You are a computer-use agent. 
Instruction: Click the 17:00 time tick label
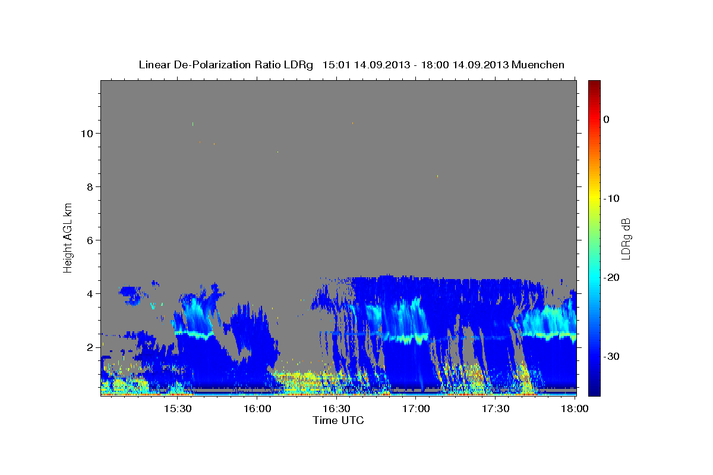416,408
